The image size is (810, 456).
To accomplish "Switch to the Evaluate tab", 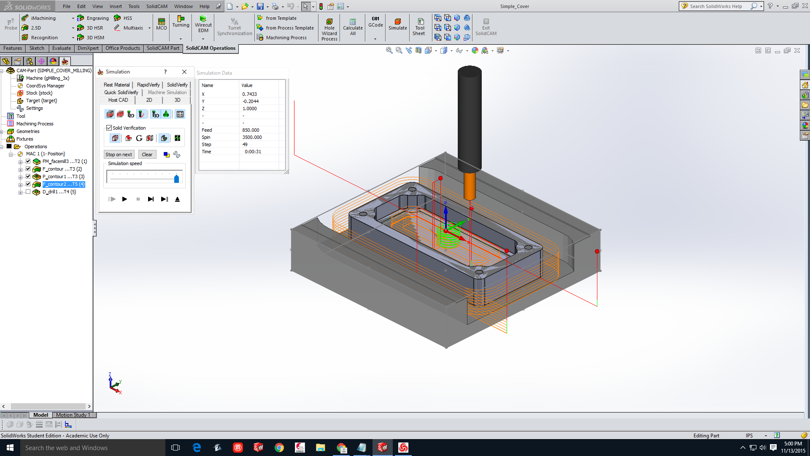I will point(62,48).
